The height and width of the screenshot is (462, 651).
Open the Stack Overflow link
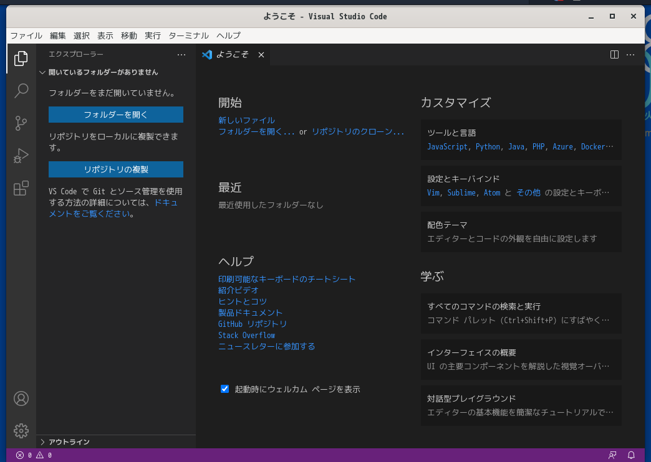246,335
